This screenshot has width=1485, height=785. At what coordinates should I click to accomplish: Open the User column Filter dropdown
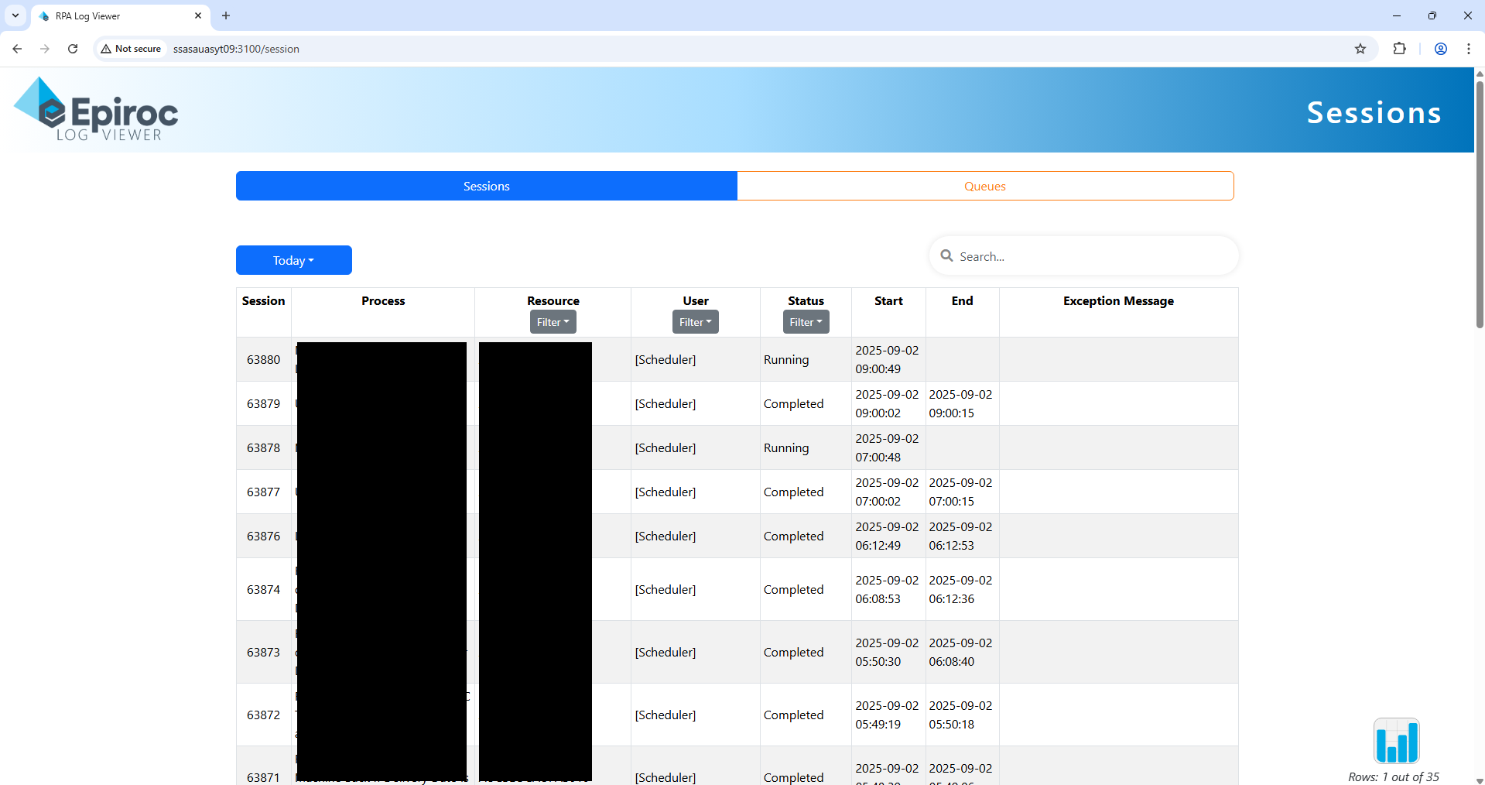click(694, 321)
